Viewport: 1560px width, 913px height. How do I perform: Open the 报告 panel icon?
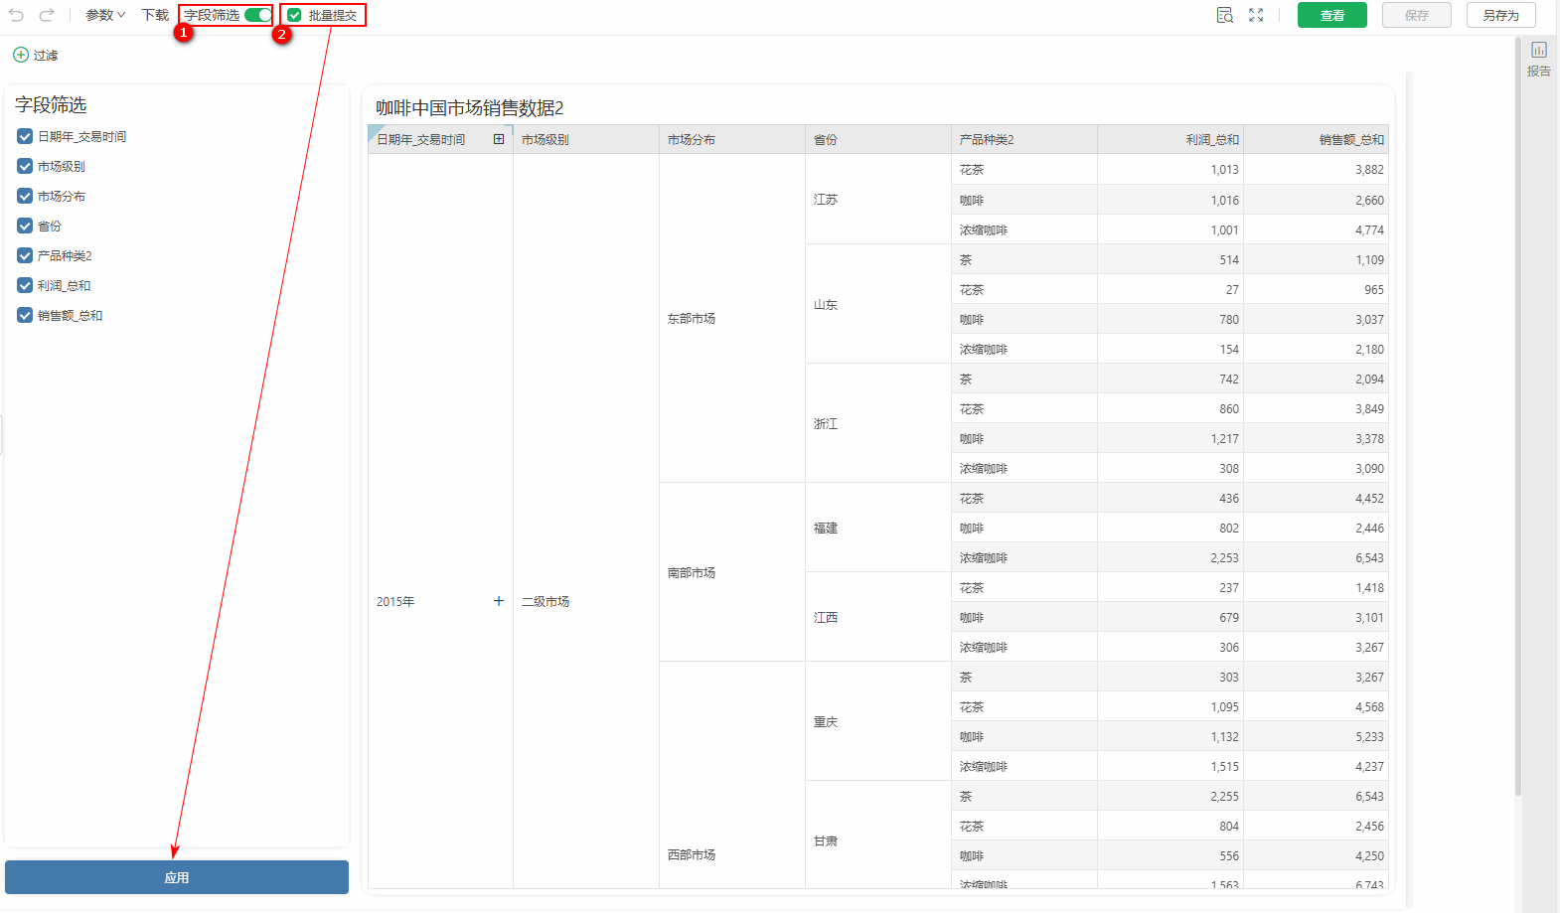pos(1539,50)
